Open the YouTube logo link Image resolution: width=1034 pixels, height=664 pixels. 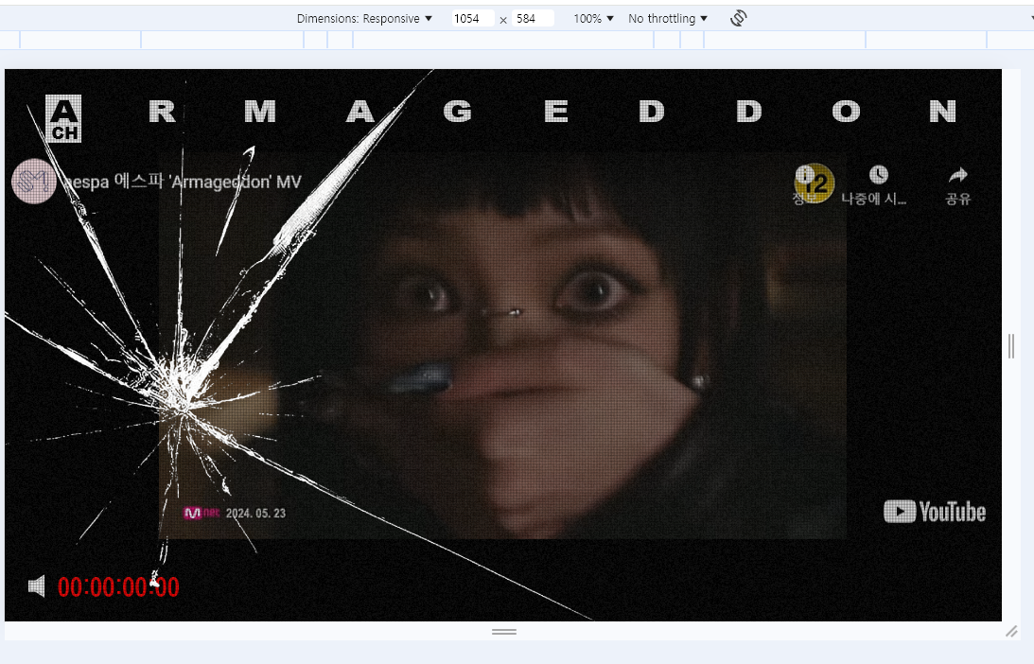(935, 512)
